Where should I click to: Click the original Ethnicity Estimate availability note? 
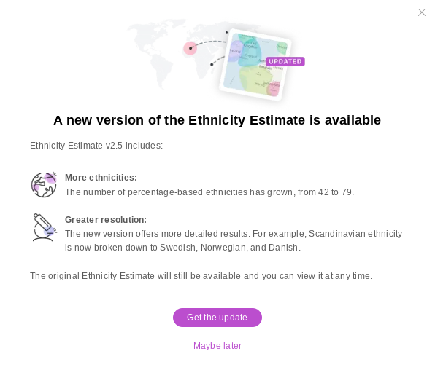point(201,276)
